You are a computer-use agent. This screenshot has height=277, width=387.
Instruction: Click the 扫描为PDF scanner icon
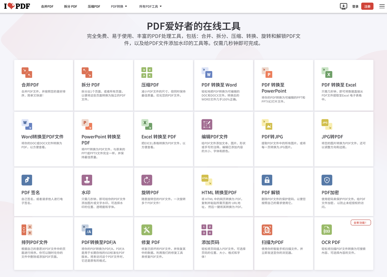coord(267,230)
